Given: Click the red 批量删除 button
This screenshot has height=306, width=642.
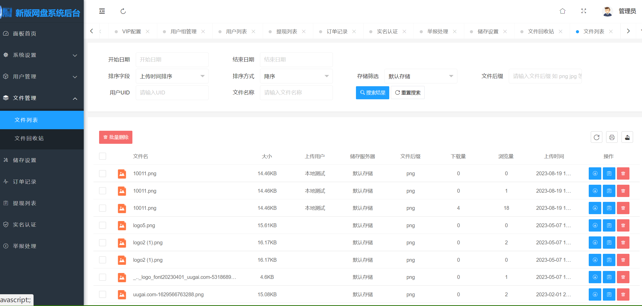Looking at the screenshot, I should coord(116,137).
